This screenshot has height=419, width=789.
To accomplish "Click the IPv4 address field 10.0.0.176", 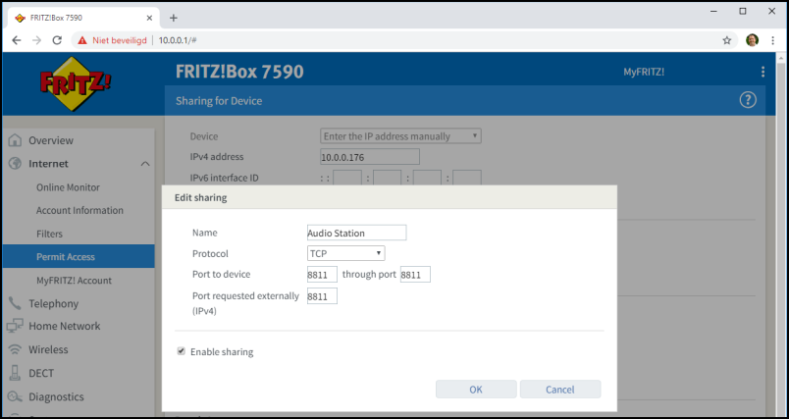I will [x=370, y=157].
